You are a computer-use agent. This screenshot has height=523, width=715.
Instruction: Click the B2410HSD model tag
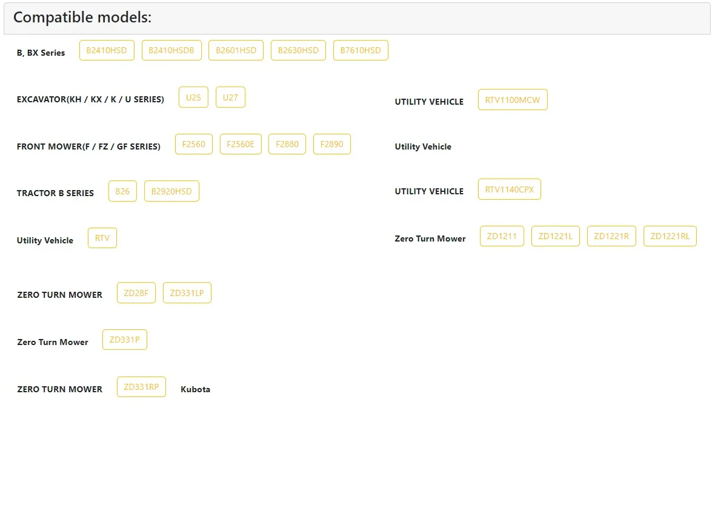point(107,50)
